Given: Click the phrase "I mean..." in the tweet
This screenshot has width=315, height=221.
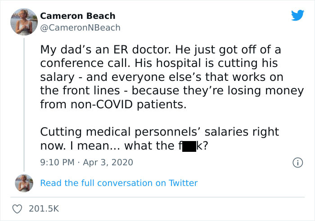Looking at the screenshot, I should point(95,146).
